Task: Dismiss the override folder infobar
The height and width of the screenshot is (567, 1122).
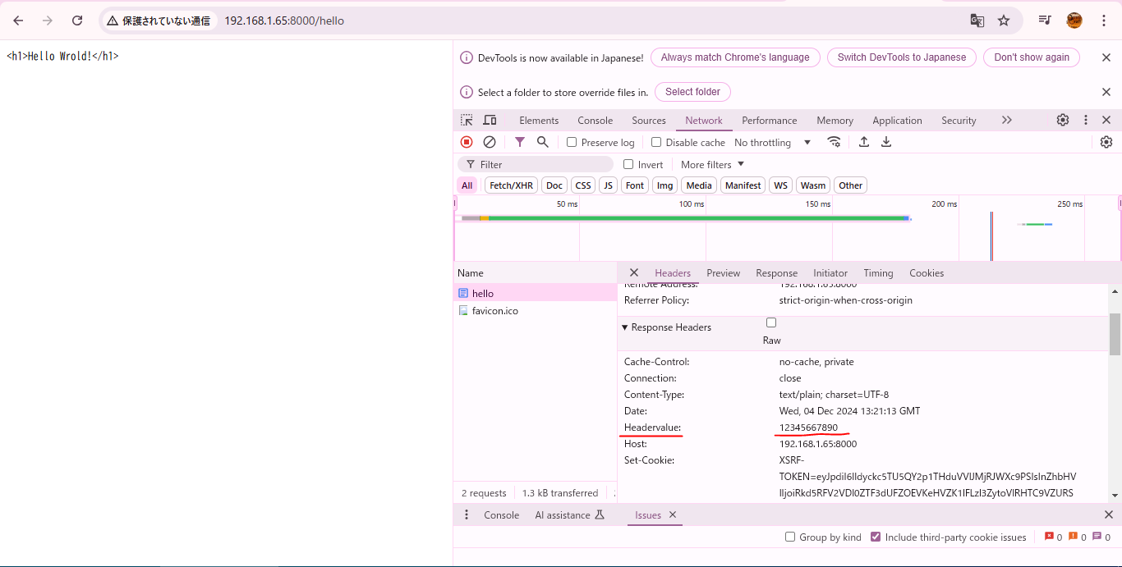Action: [1106, 92]
